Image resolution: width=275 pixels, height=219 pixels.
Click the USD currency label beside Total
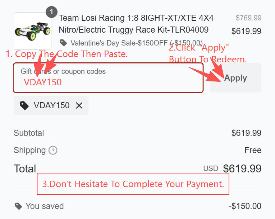(211, 168)
